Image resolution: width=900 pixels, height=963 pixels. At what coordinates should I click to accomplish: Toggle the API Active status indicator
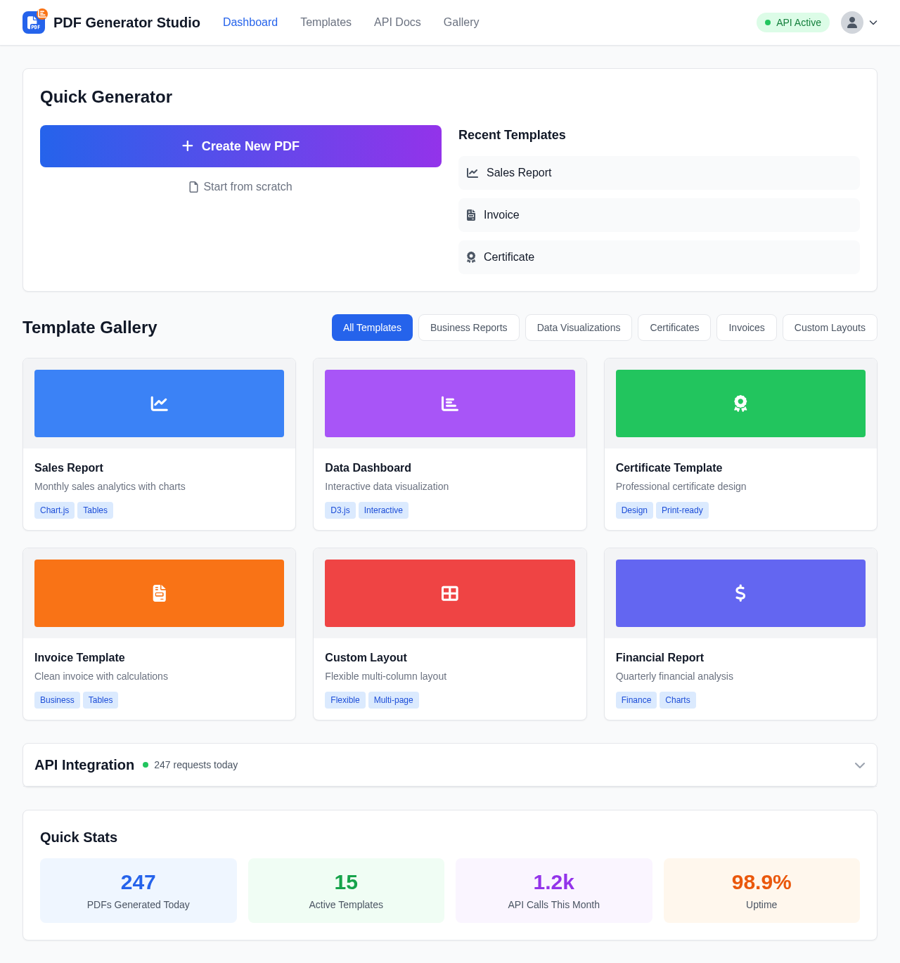click(x=792, y=22)
